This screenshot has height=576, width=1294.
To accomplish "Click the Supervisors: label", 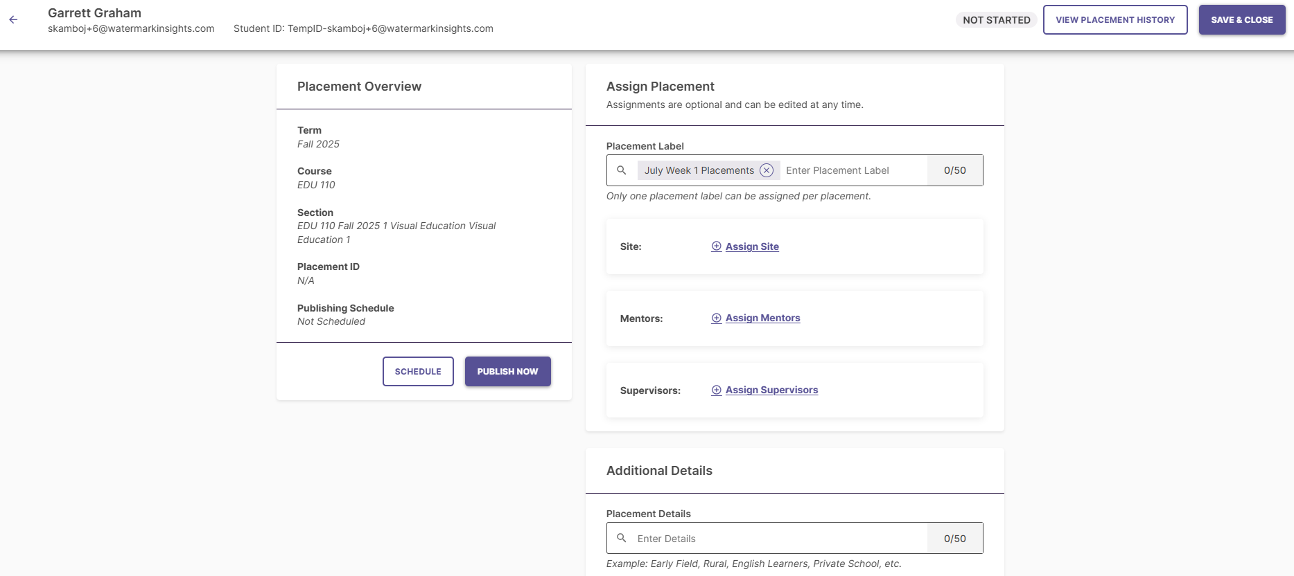I will pos(650,390).
